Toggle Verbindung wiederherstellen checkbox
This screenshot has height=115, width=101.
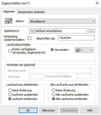point(29,38)
